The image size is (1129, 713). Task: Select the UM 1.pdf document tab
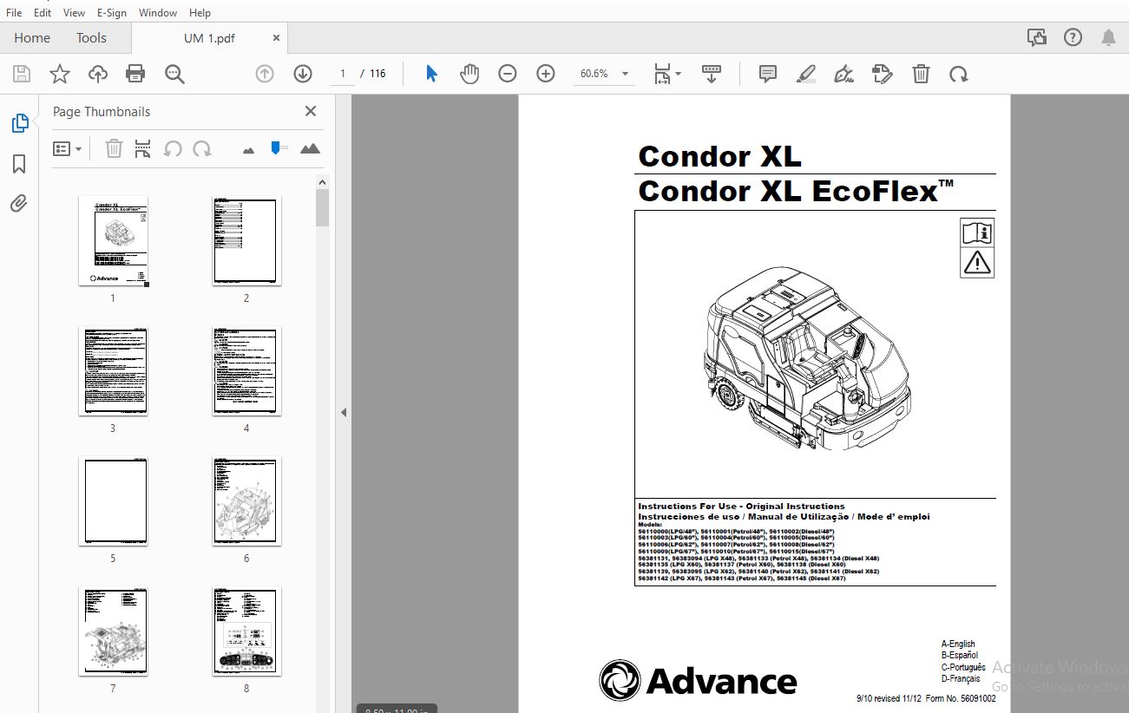tap(209, 38)
